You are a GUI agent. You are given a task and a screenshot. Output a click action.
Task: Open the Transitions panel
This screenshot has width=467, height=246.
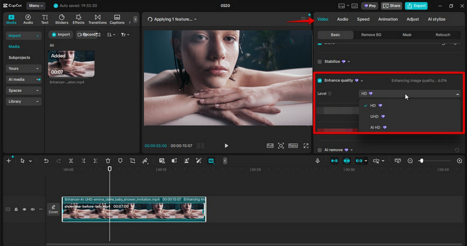click(x=97, y=19)
